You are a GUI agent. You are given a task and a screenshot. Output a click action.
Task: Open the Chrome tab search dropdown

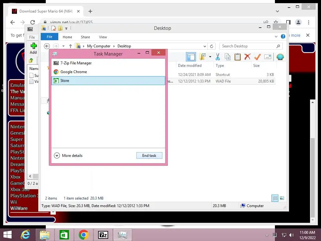(277, 11)
